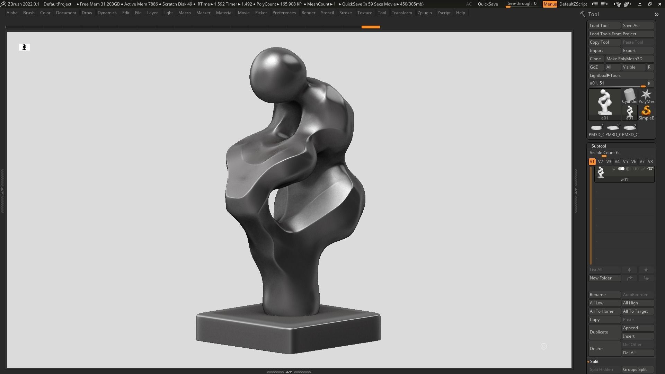Enable the V8 visibility set
Screen dimensions: 665x374
[650, 162]
